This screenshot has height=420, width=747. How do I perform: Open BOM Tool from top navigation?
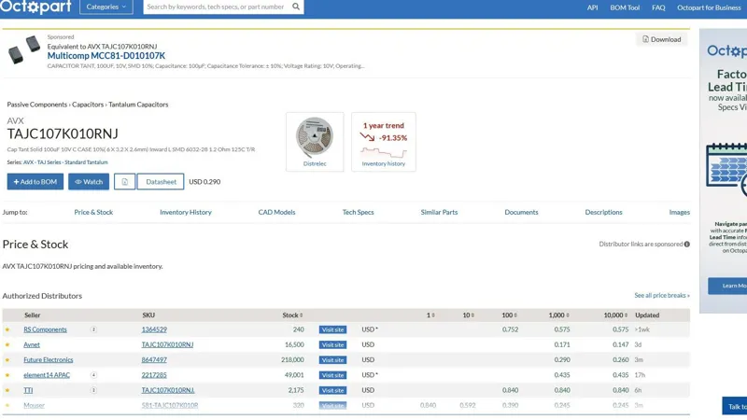pyautogui.click(x=625, y=7)
